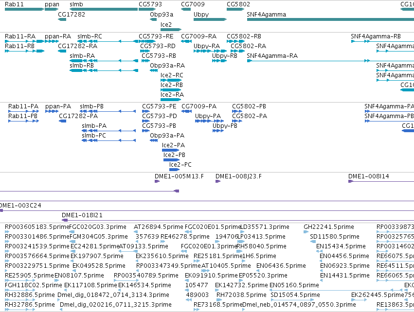Click the slmb gene label
This screenshot has height=312, width=414.
[x=76, y=4]
